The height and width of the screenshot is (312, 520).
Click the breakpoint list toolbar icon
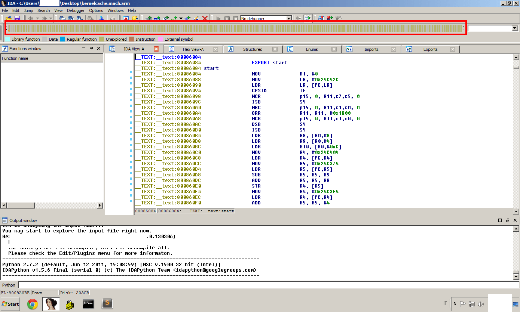tap(321, 18)
